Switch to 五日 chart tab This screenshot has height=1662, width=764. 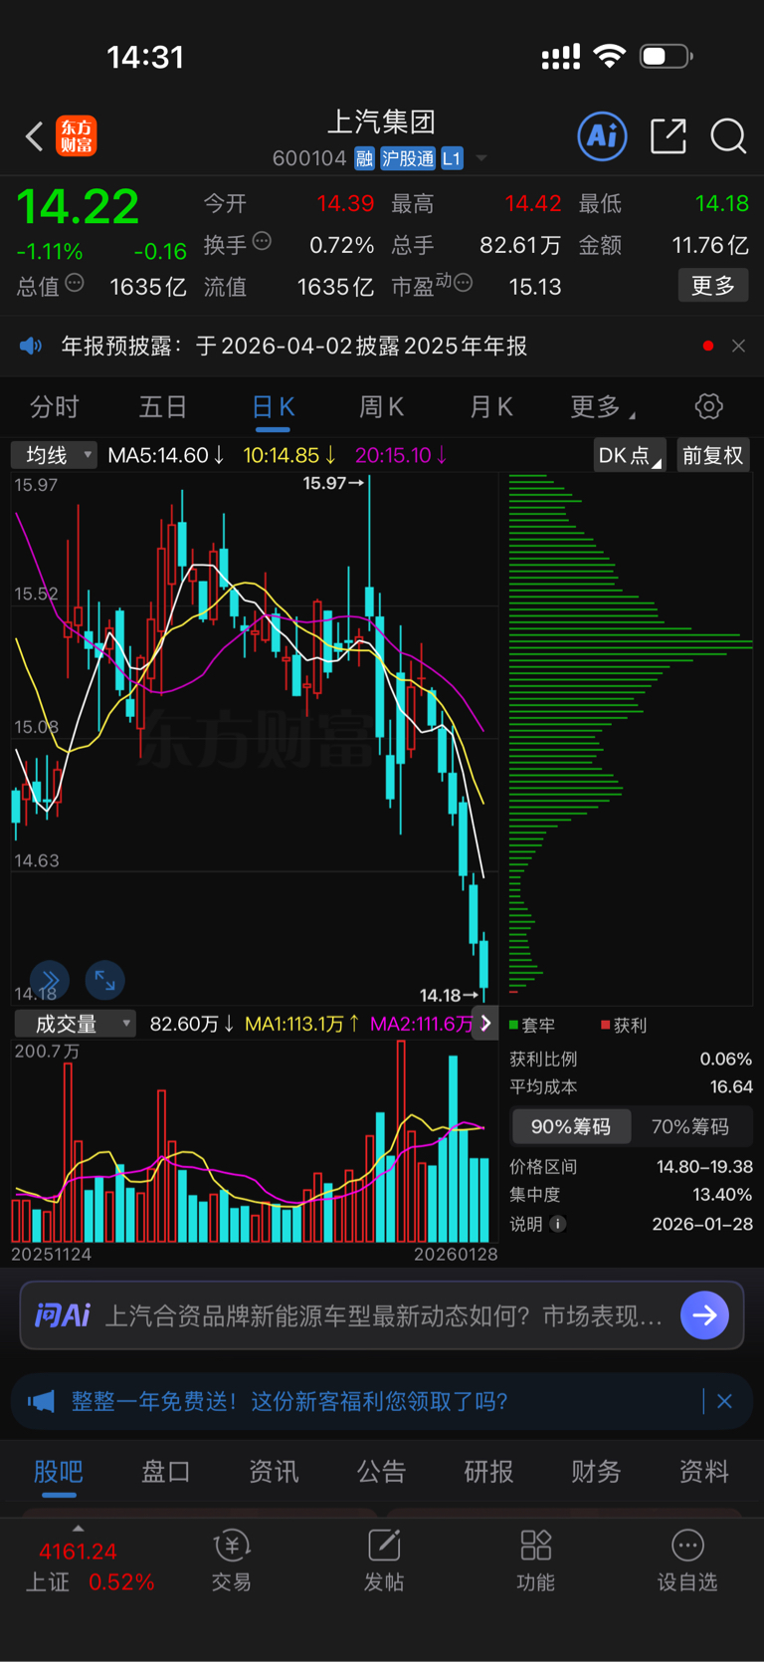pos(163,406)
